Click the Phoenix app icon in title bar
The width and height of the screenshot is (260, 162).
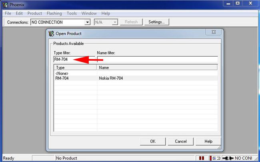click(5, 5)
